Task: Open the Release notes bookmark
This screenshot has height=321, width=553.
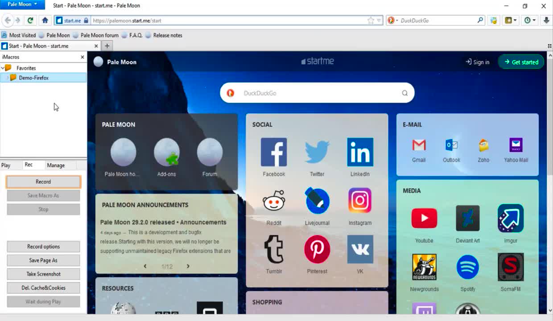Action: (x=164, y=35)
